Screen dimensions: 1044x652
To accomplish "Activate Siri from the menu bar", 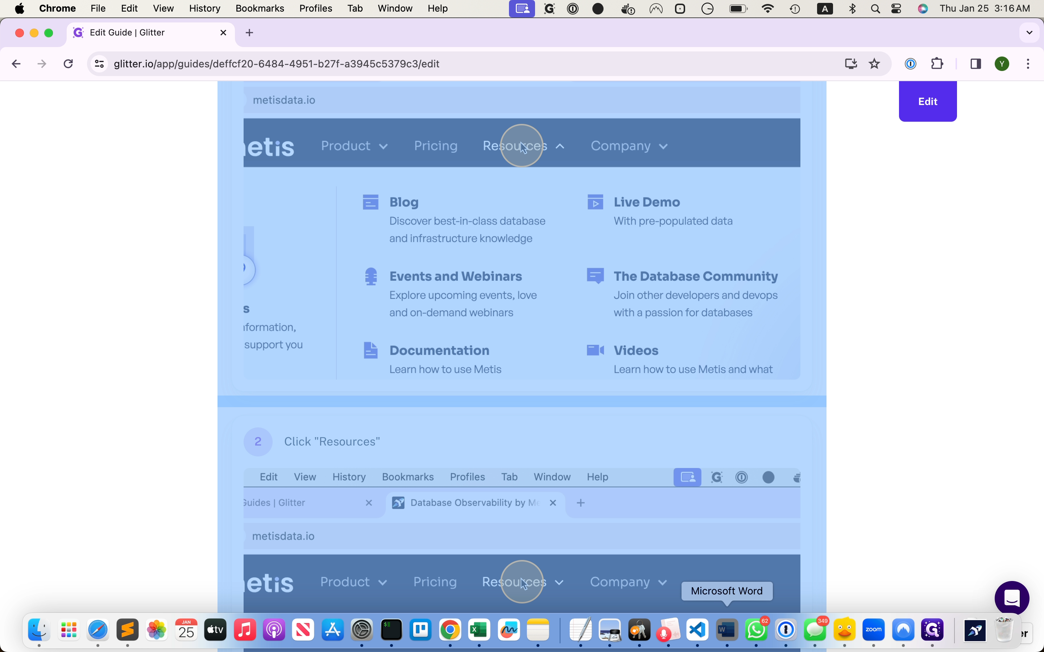I will (923, 9).
